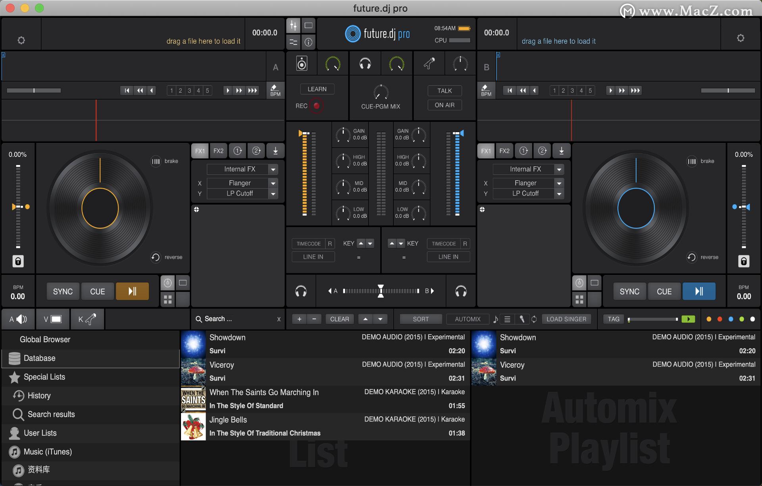The width and height of the screenshot is (762, 486).
Task: Click the karaoke microphone icon near LOAD SINGER
Action: coord(522,319)
